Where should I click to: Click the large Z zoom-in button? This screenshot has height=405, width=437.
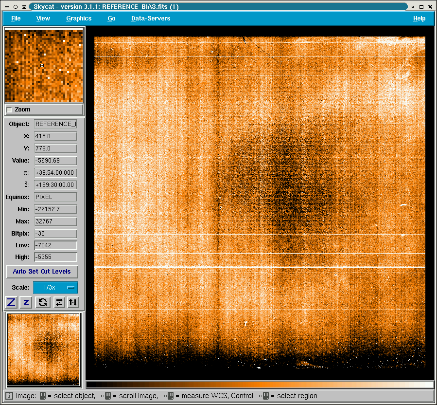[x=12, y=302]
